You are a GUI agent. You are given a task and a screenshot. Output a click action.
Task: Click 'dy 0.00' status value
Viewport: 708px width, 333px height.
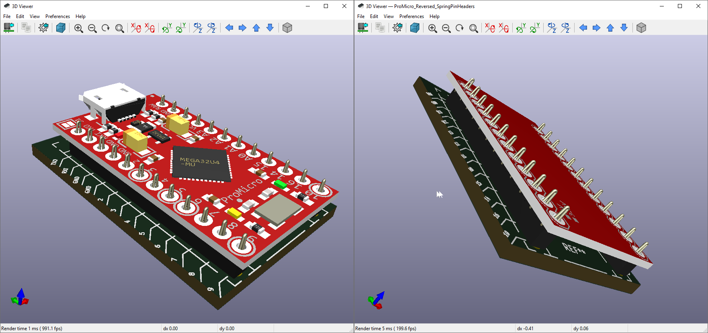pos(227,329)
